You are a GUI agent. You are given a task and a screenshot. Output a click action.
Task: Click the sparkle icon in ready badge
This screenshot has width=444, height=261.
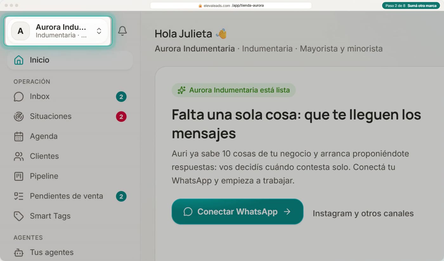pyautogui.click(x=181, y=90)
